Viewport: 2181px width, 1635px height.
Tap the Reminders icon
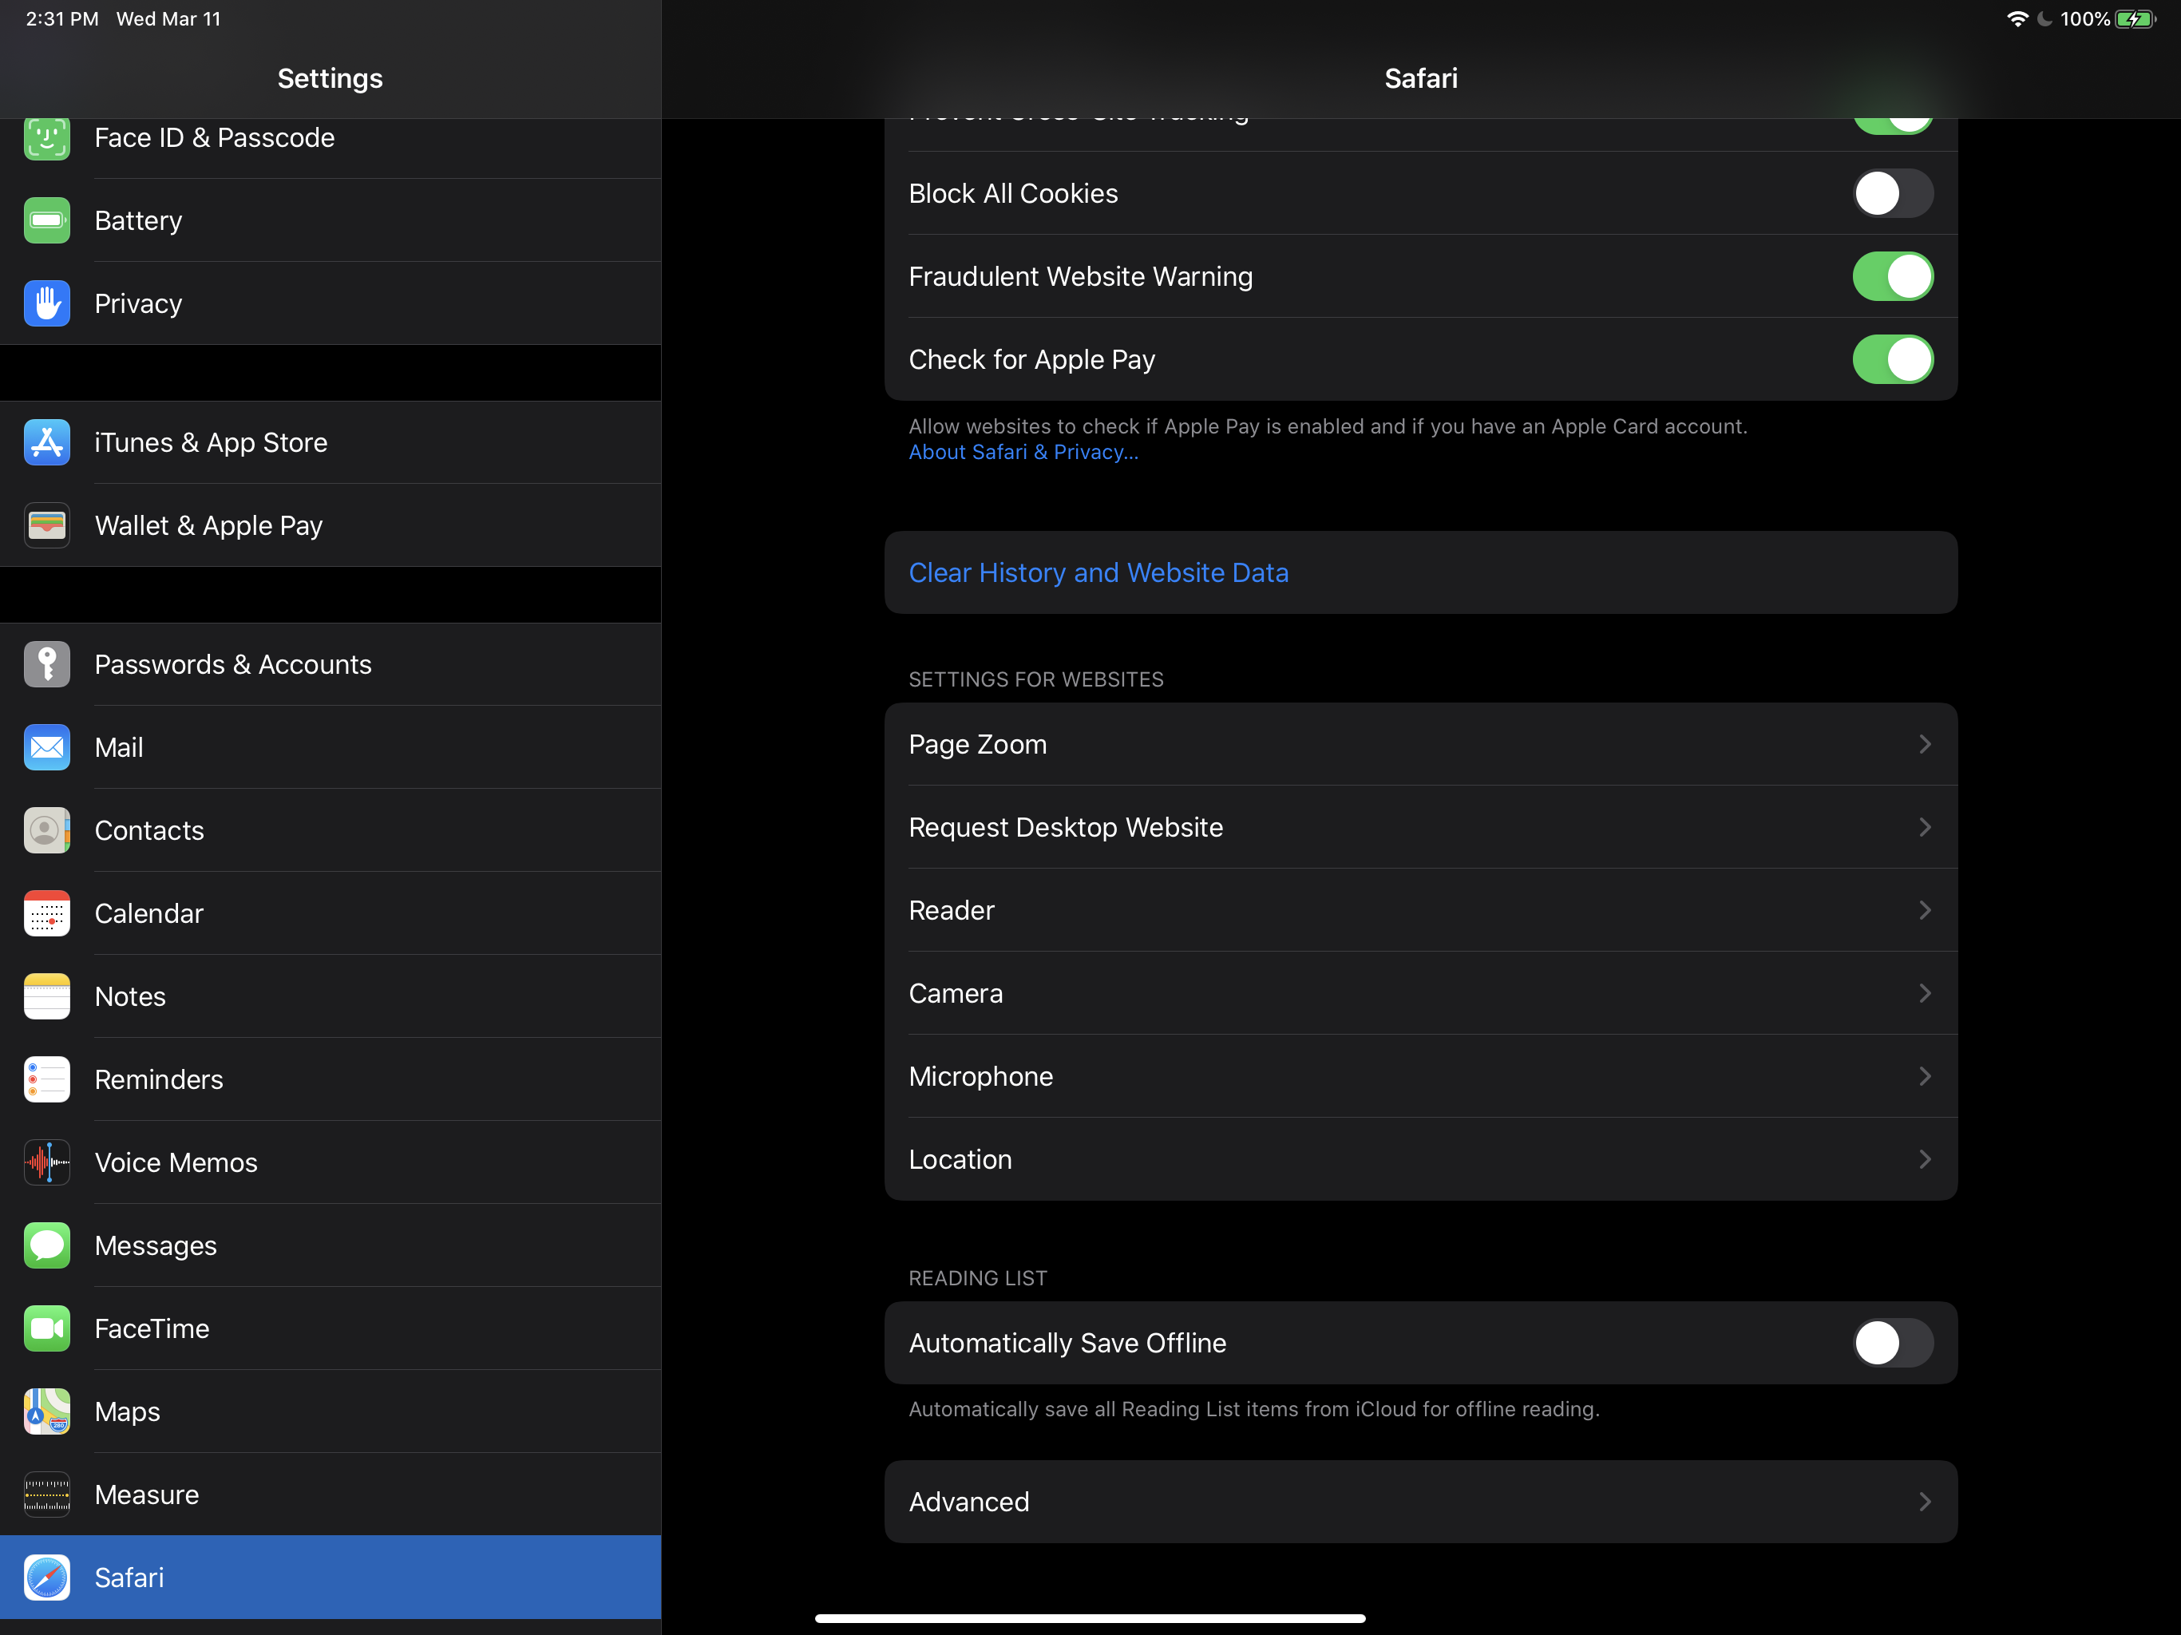click(x=46, y=1079)
